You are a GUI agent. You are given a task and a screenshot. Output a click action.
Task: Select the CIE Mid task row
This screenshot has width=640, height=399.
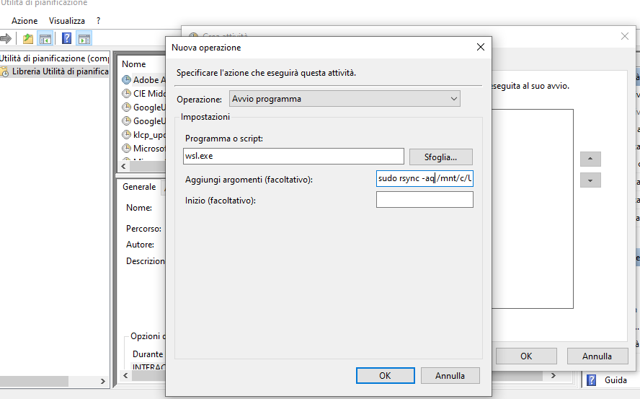(x=143, y=94)
